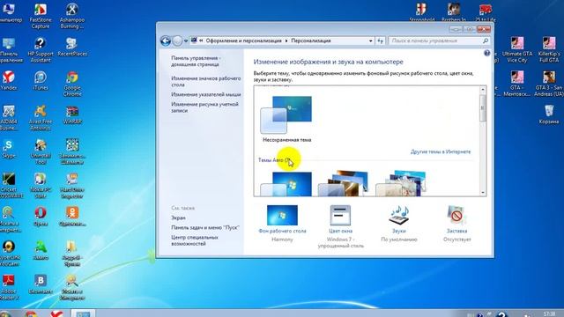The height and width of the screenshot is (317, 564).
Task: Select Stronghold desktop shortcut
Action: point(421,11)
